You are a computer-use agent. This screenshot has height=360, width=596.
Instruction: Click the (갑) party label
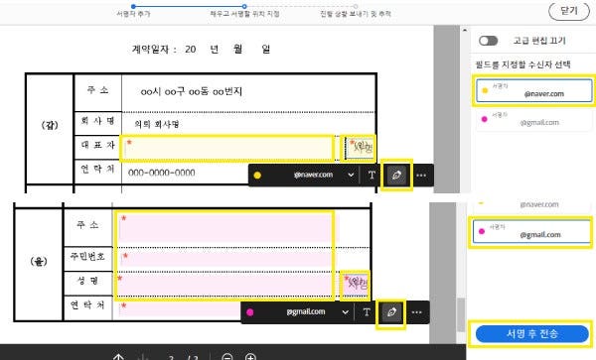(x=50, y=125)
